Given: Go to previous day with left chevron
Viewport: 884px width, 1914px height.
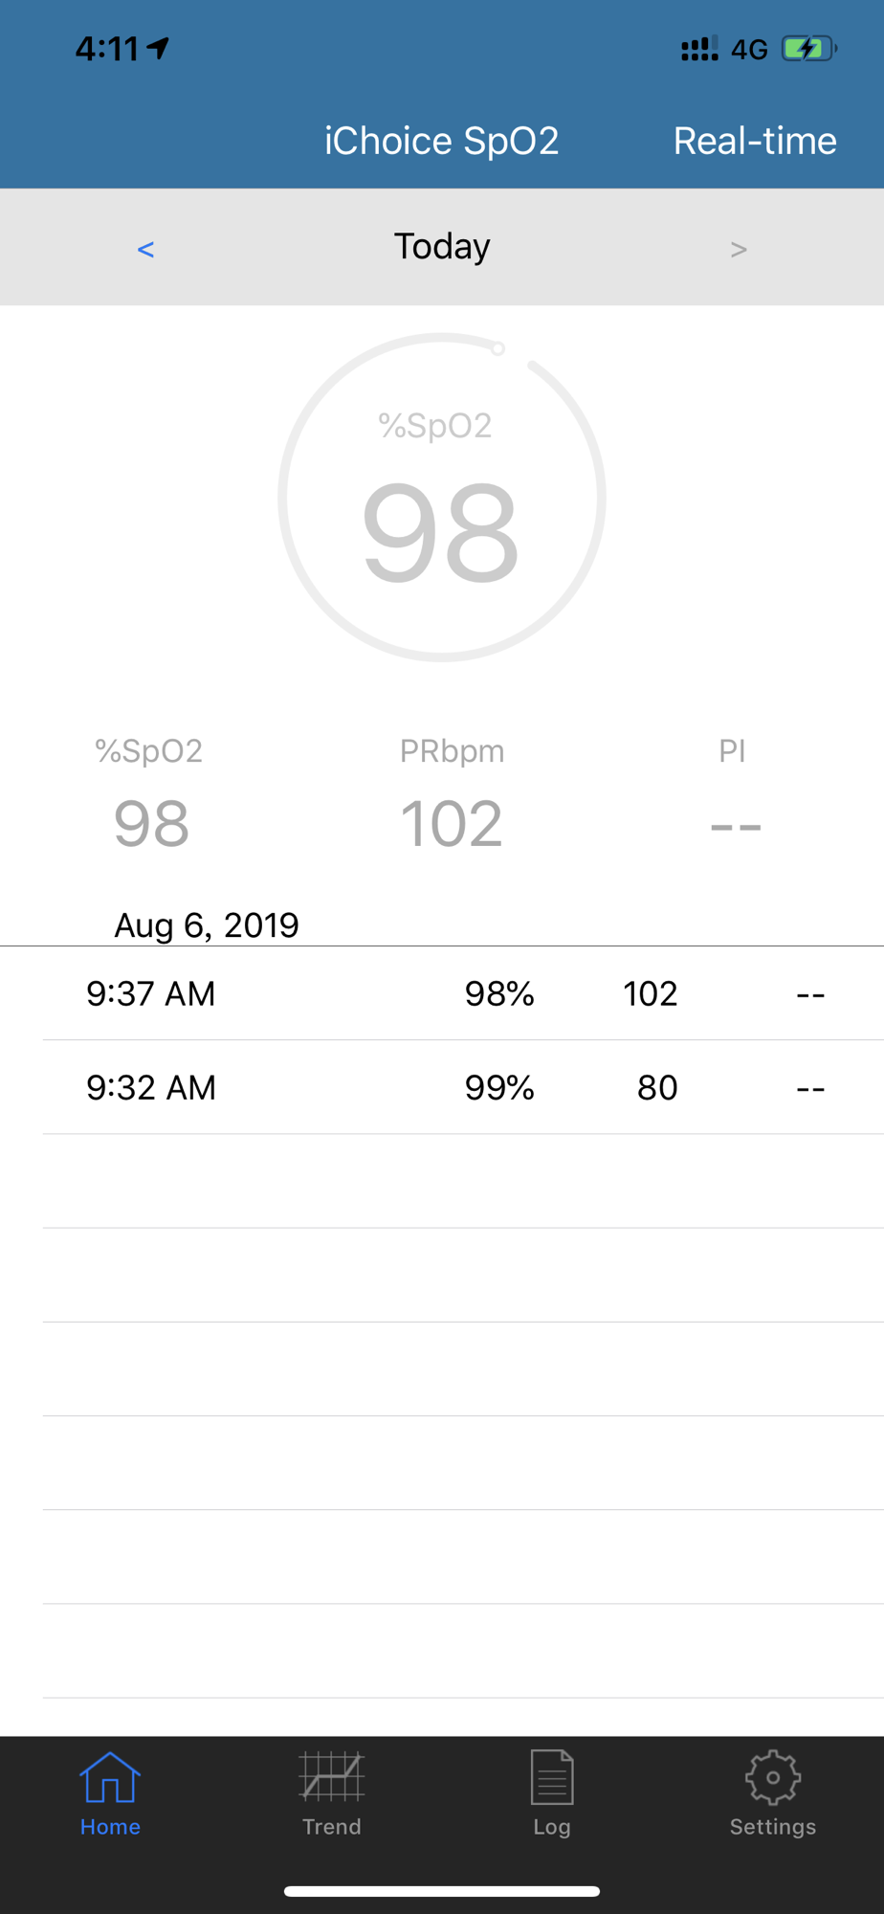Looking at the screenshot, I should [x=145, y=250].
